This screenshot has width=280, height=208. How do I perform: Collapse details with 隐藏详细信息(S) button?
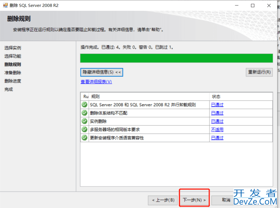click(102, 72)
